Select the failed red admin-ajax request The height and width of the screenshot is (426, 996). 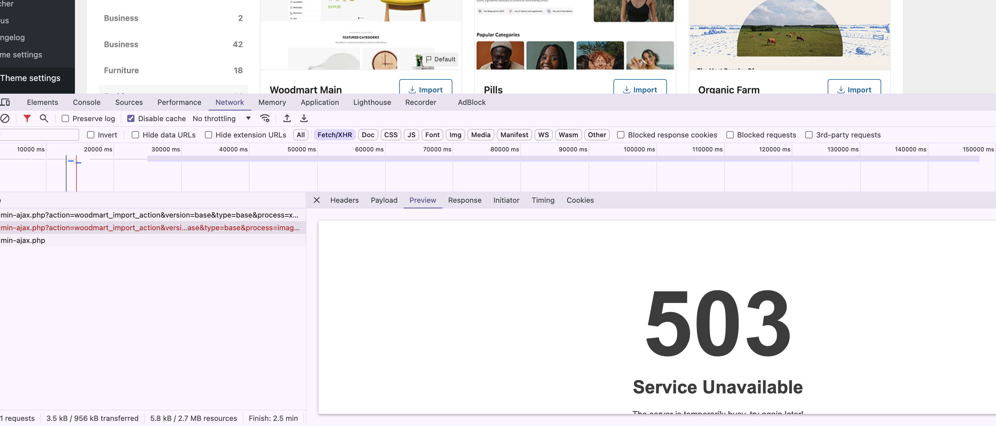click(150, 228)
